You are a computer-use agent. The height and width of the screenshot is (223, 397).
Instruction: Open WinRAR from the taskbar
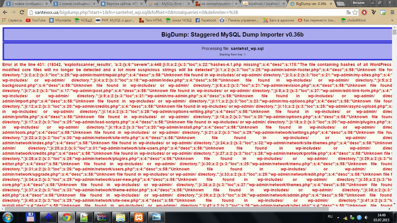tap(101, 217)
